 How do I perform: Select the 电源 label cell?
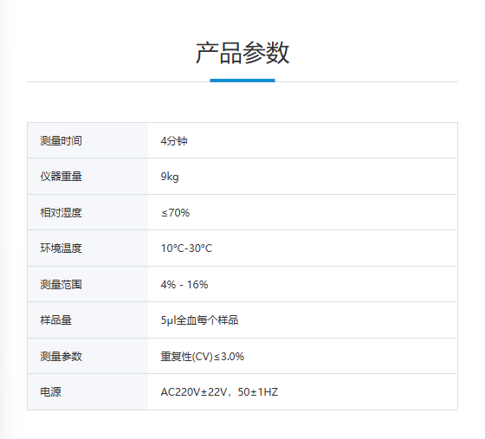pos(87,391)
